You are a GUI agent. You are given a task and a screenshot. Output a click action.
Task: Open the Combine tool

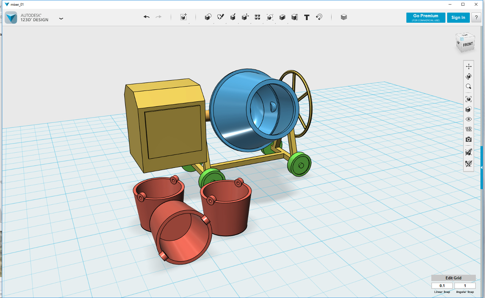point(282,17)
